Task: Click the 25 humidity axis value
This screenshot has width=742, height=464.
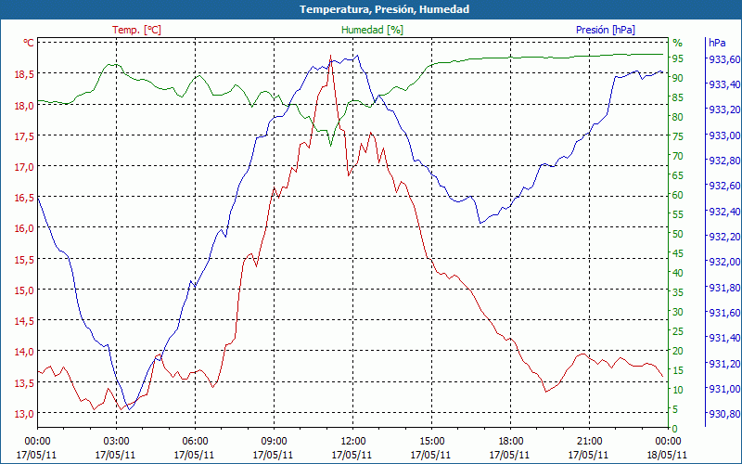Action: [x=678, y=331]
